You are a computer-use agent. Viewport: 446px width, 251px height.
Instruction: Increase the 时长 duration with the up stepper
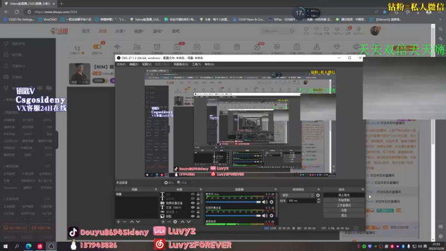pyautogui.click(x=318, y=200)
